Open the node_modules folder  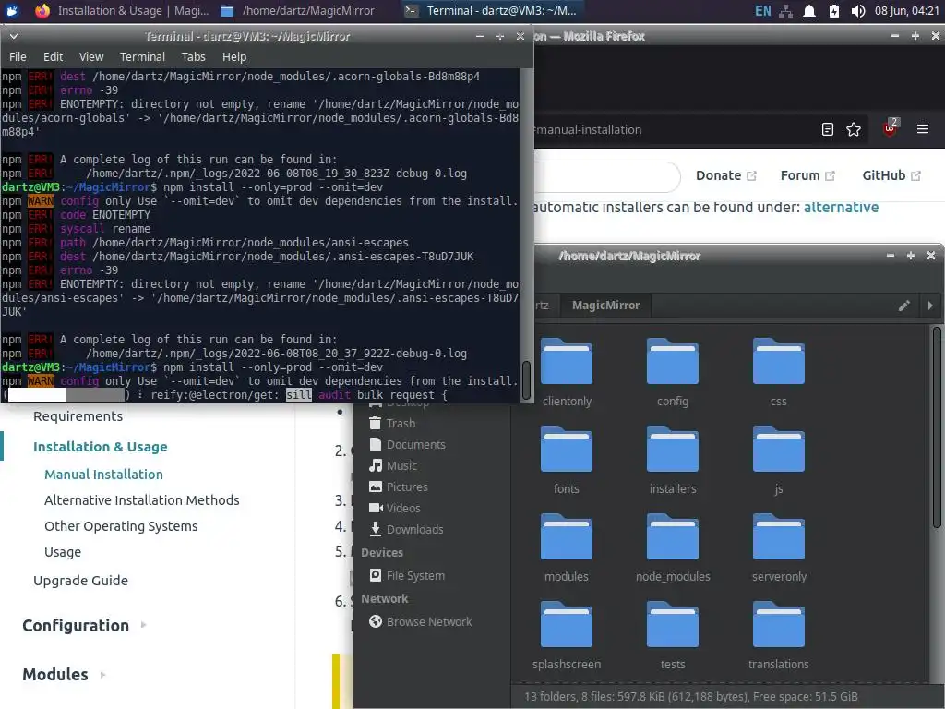(x=673, y=547)
